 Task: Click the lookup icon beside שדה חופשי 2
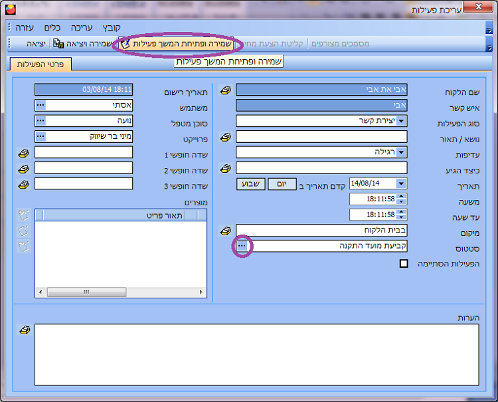tap(23, 169)
